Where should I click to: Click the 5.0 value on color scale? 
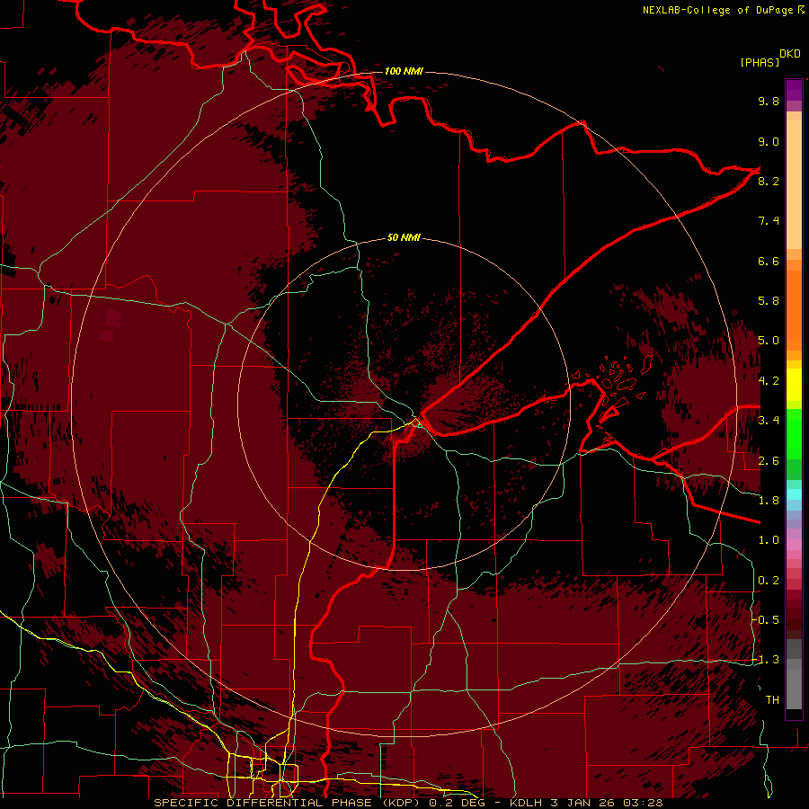coord(769,341)
